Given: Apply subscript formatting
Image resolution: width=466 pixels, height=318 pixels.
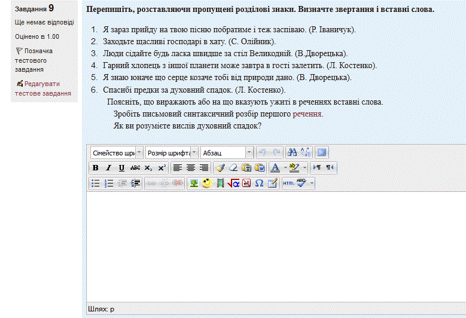Looking at the screenshot, I should [148, 168].
